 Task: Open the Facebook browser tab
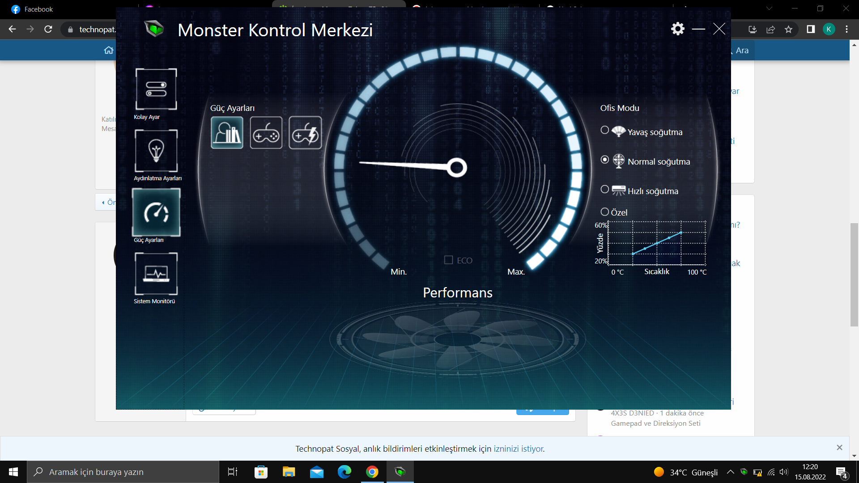point(38,9)
